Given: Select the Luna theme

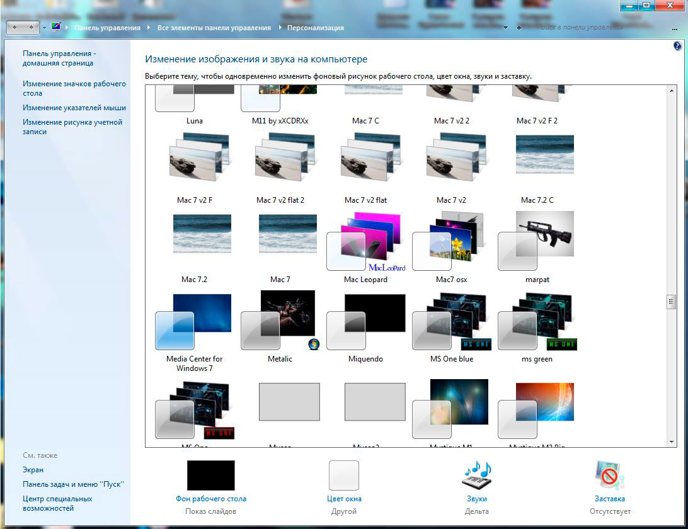Looking at the screenshot, I should (195, 105).
